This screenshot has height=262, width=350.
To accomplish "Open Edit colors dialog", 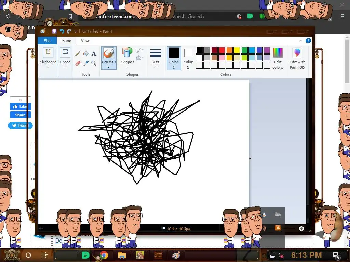I will [278, 58].
